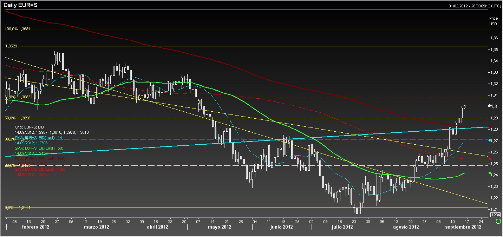Select the cyan diamond SMA 14 axis marker

490,140
